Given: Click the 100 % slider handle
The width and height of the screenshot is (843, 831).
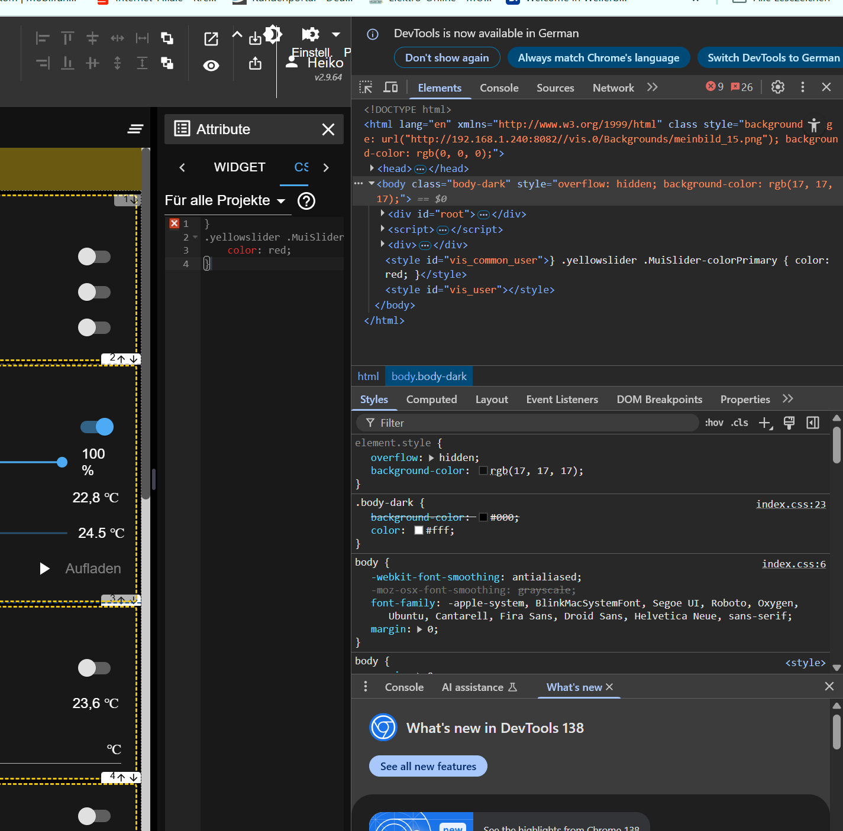Looking at the screenshot, I should pyautogui.click(x=62, y=462).
